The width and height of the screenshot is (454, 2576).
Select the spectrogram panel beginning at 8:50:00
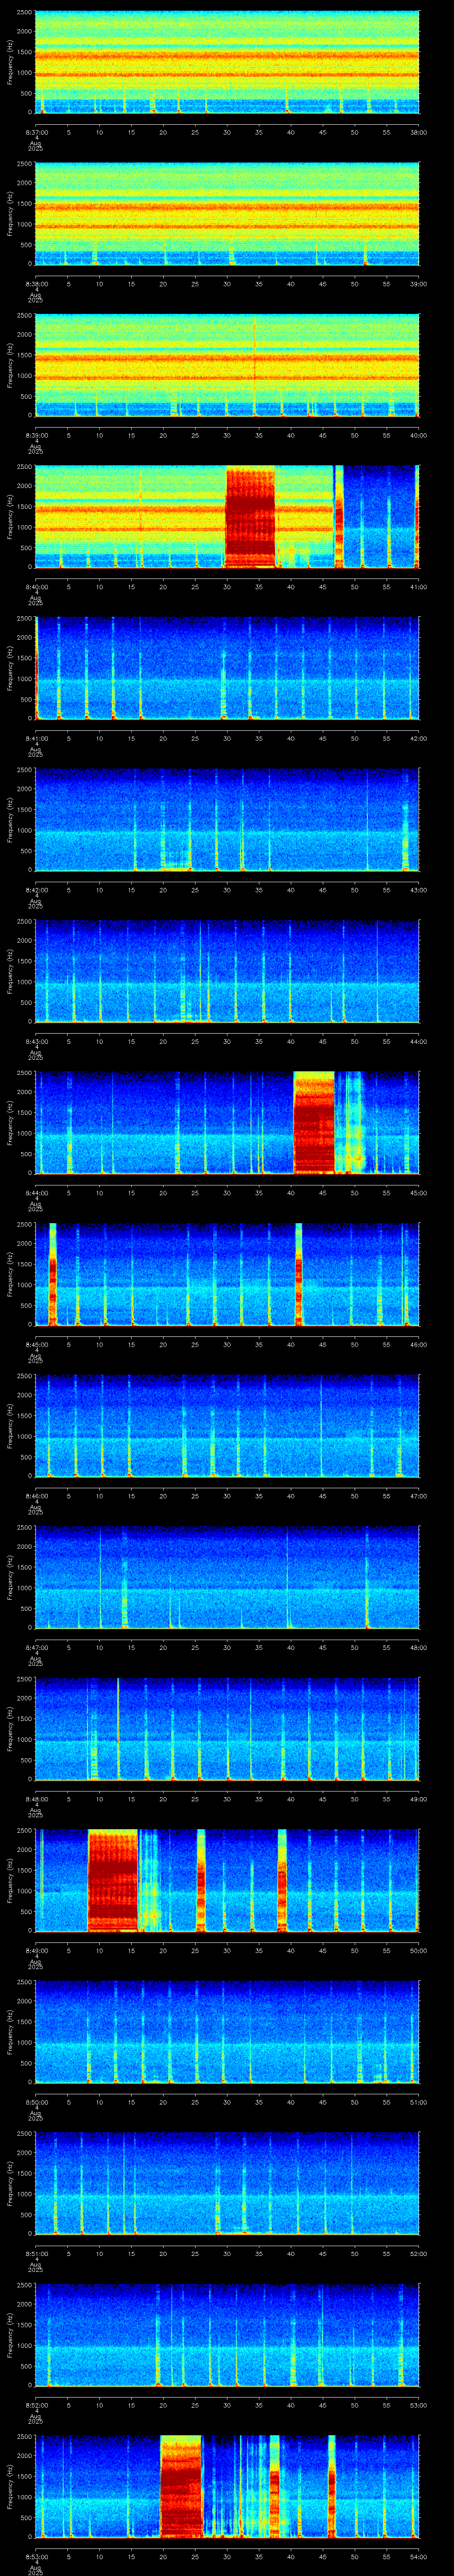coord(227,2033)
